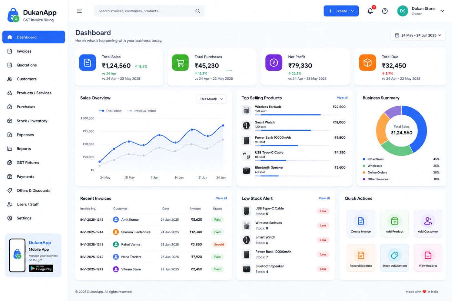The height and width of the screenshot is (301, 452).
Task: Click Low badge for Smart Watch stock
Action: 323,240
